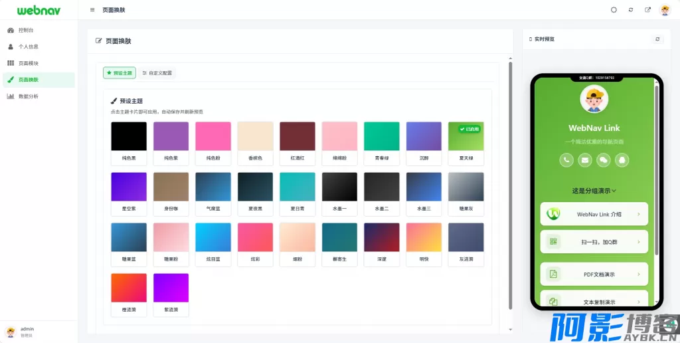Click the user avatar in top-right corner
This screenshot has height=343, width=680.
pyautogui.click(x=665, y=10)
